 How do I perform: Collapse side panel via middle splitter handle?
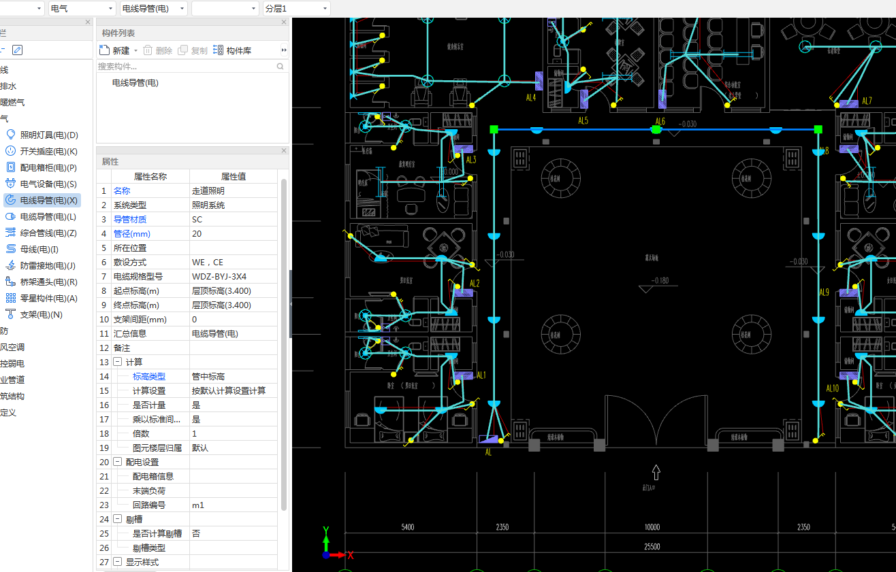tap(291, 304)
